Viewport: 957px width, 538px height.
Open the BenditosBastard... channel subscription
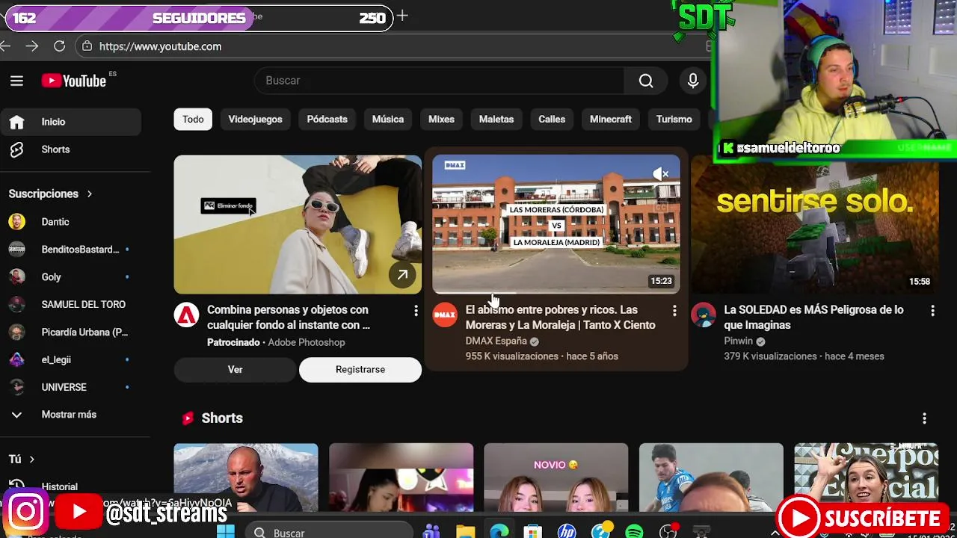(70, 250)
